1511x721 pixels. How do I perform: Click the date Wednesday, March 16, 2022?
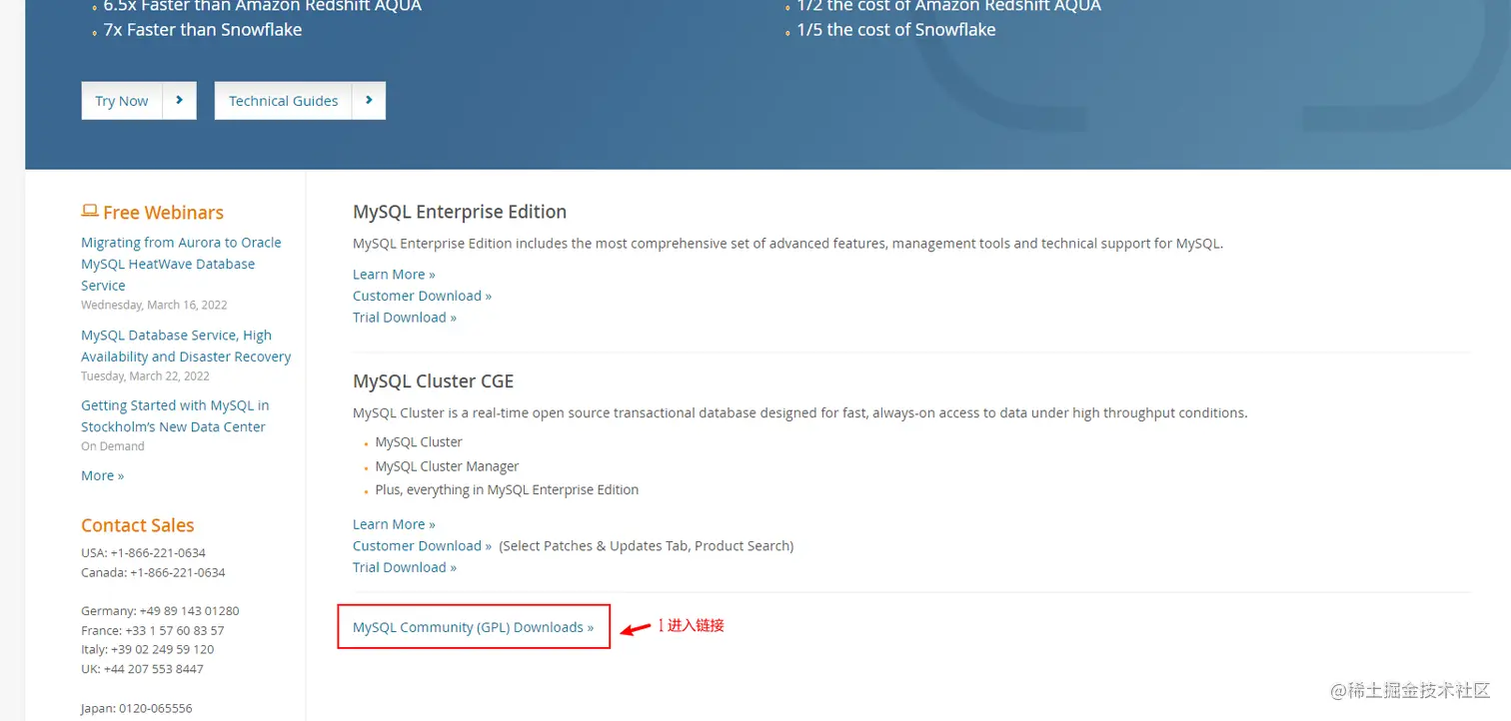pos(154,305)
